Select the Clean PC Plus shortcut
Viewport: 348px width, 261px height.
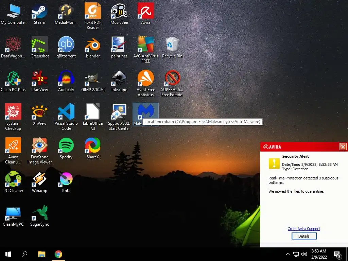tap(13, 81)
